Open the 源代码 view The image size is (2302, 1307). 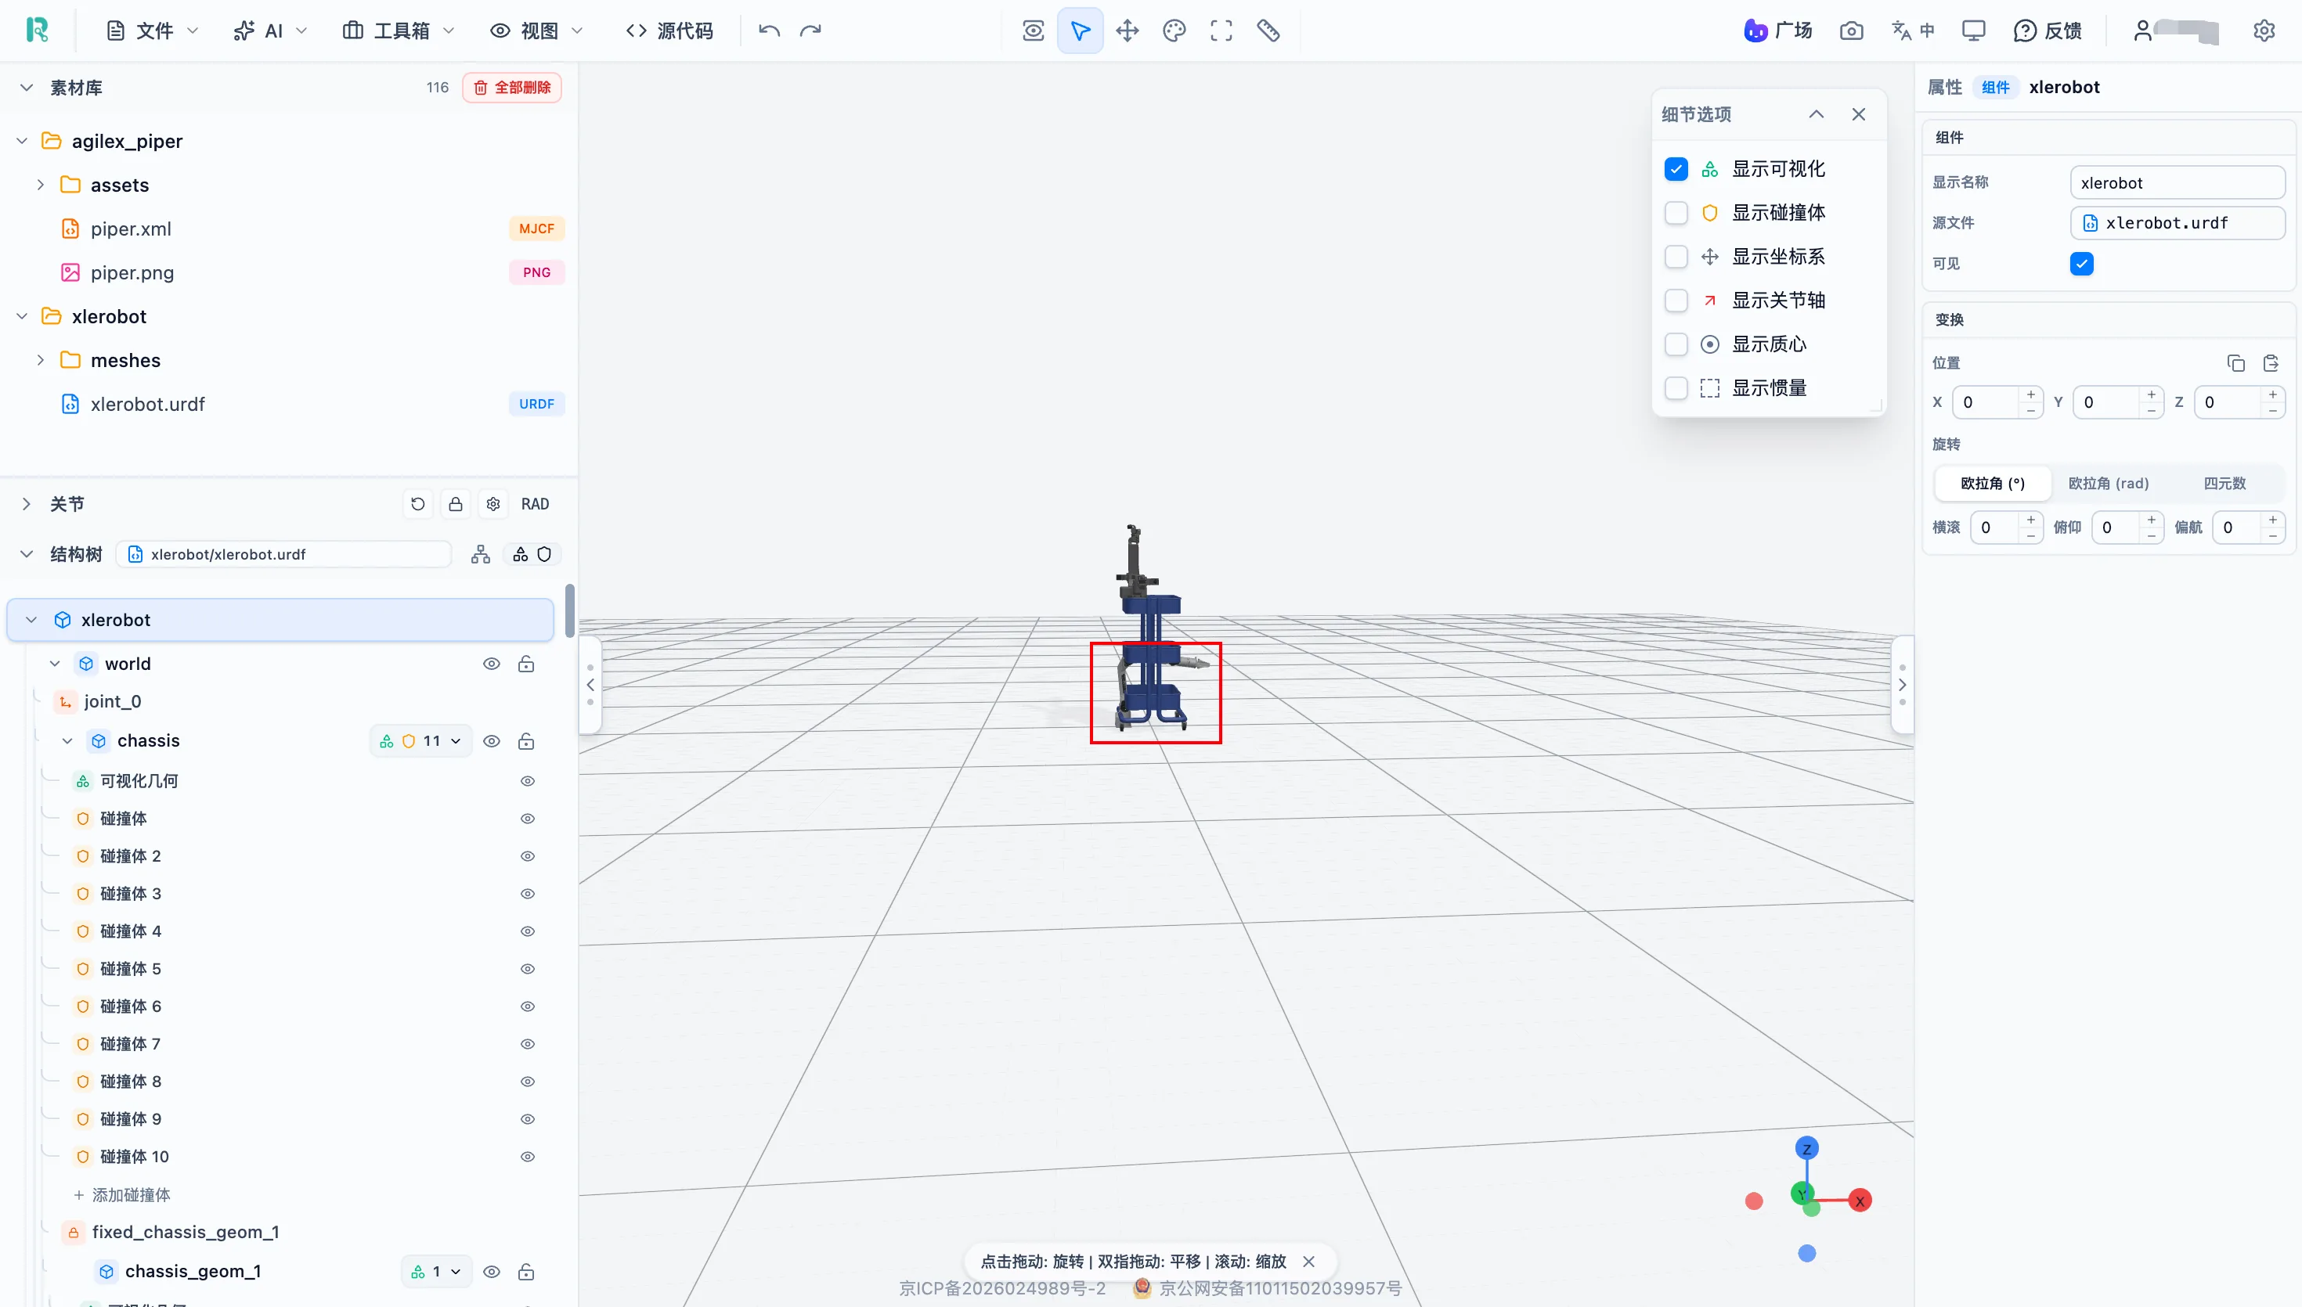669,31
